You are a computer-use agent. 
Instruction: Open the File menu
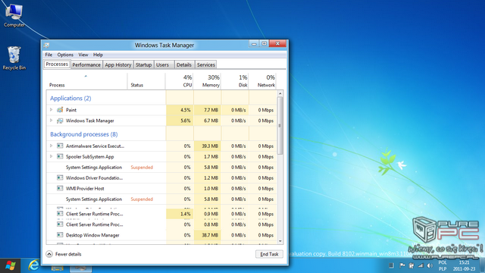click(48, 55)
